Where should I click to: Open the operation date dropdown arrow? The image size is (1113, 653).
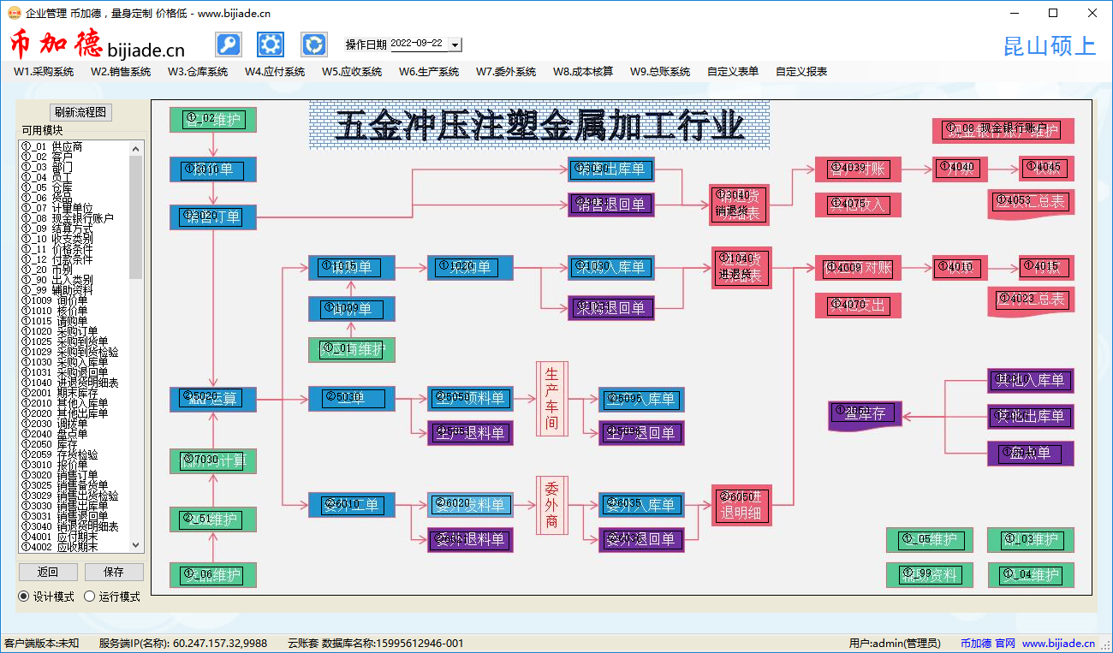[455, 45]
